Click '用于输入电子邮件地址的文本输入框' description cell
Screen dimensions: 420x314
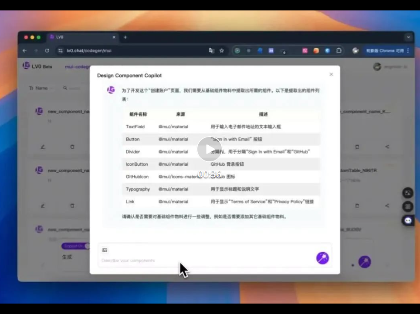click(246, 127)
